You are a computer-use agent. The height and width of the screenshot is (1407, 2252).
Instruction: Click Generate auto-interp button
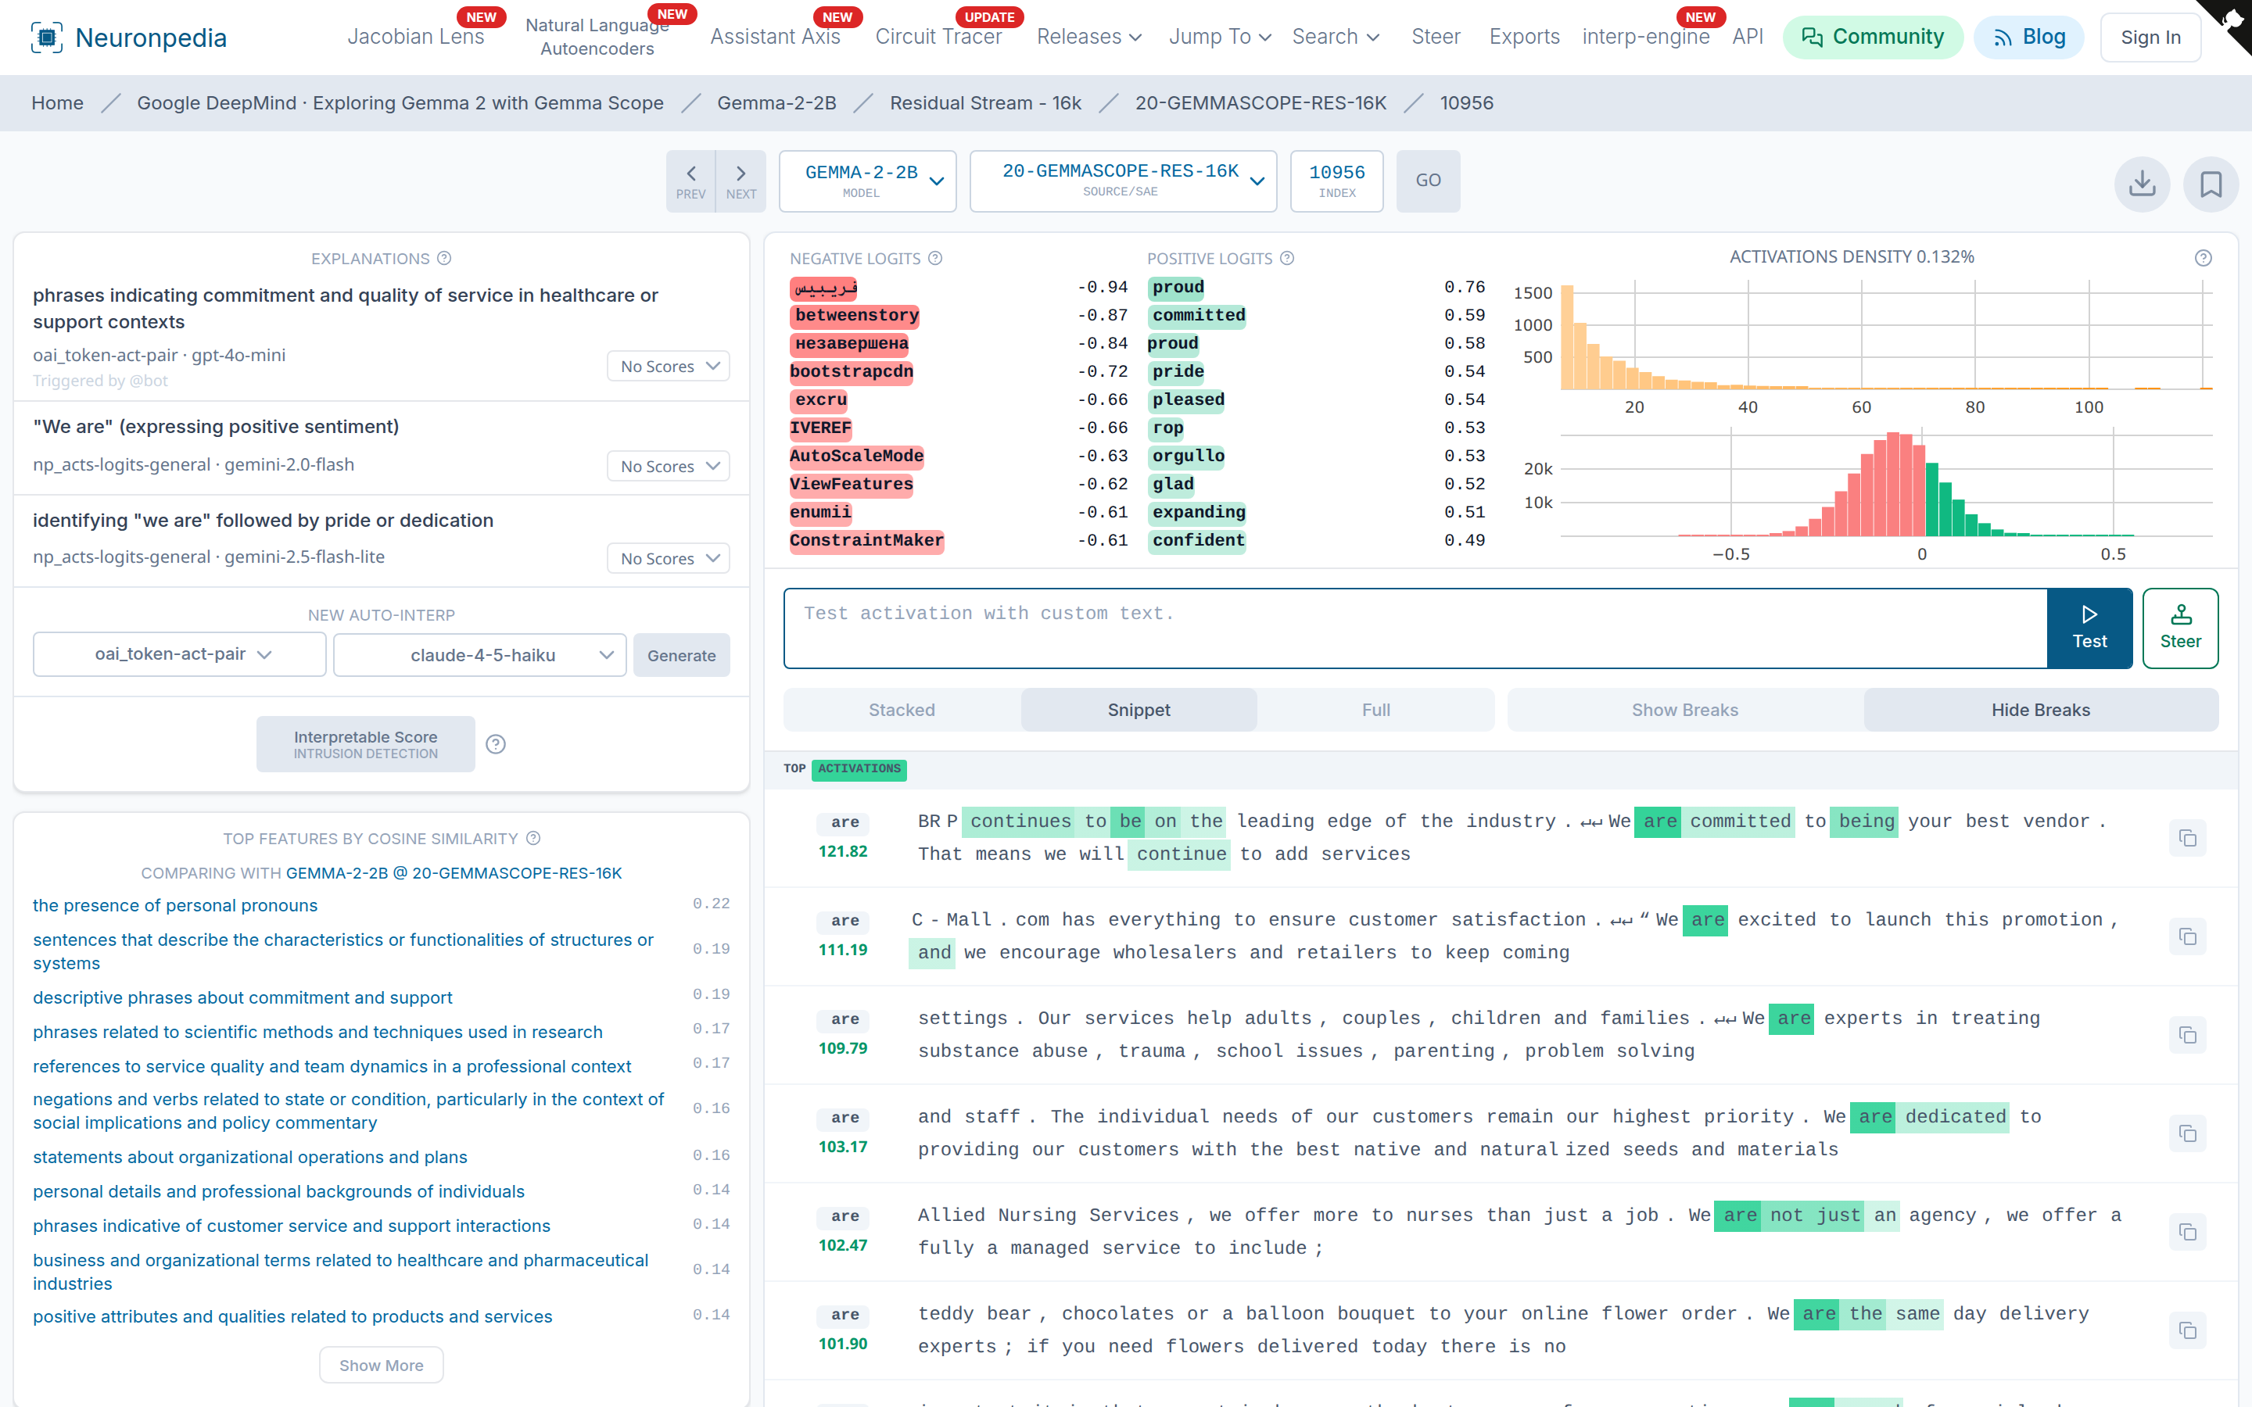(681, 655)
